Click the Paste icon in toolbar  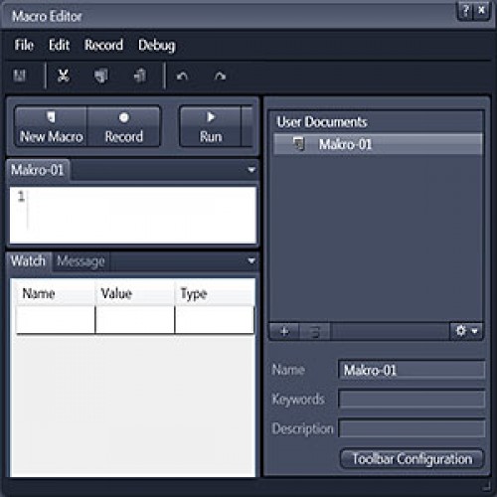140,76
